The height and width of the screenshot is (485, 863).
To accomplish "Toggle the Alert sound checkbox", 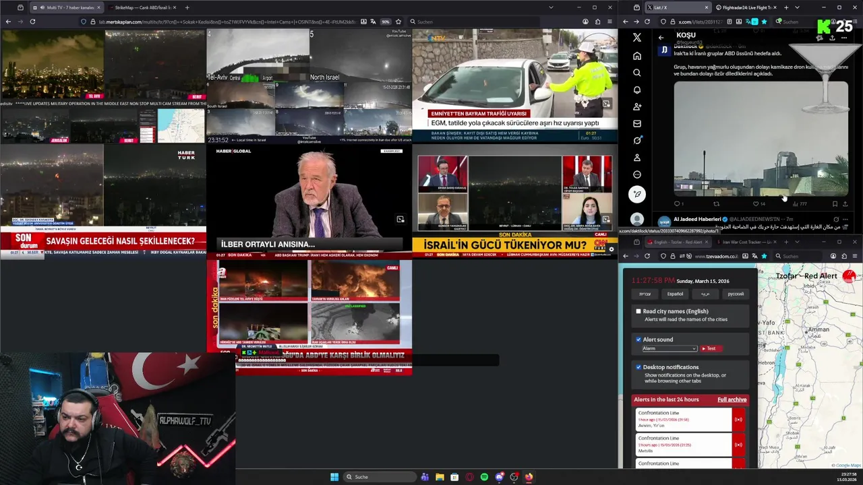I will 638,339.
